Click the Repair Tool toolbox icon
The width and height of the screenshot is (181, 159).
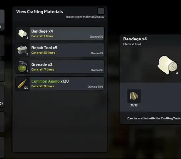(22, 50)
